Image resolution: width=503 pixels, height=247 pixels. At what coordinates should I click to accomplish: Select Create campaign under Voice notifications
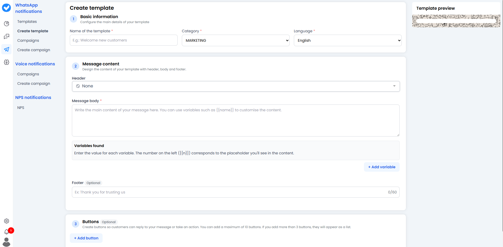pos(34,83)
